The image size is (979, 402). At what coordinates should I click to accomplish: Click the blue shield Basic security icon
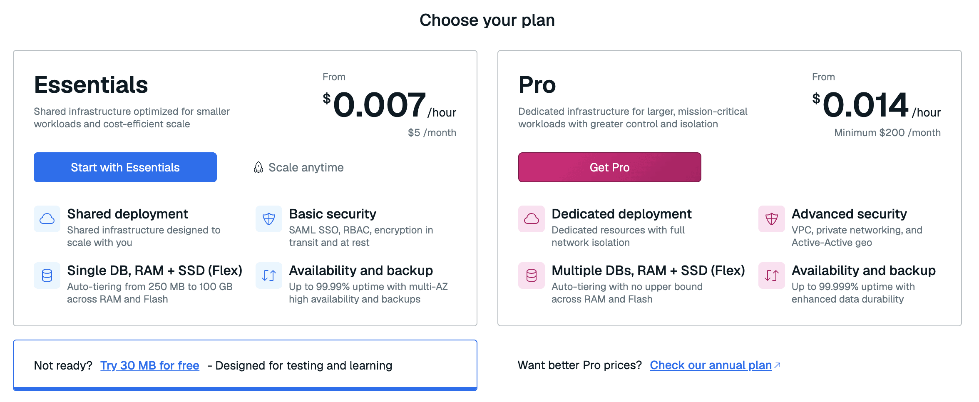[269, 218]
